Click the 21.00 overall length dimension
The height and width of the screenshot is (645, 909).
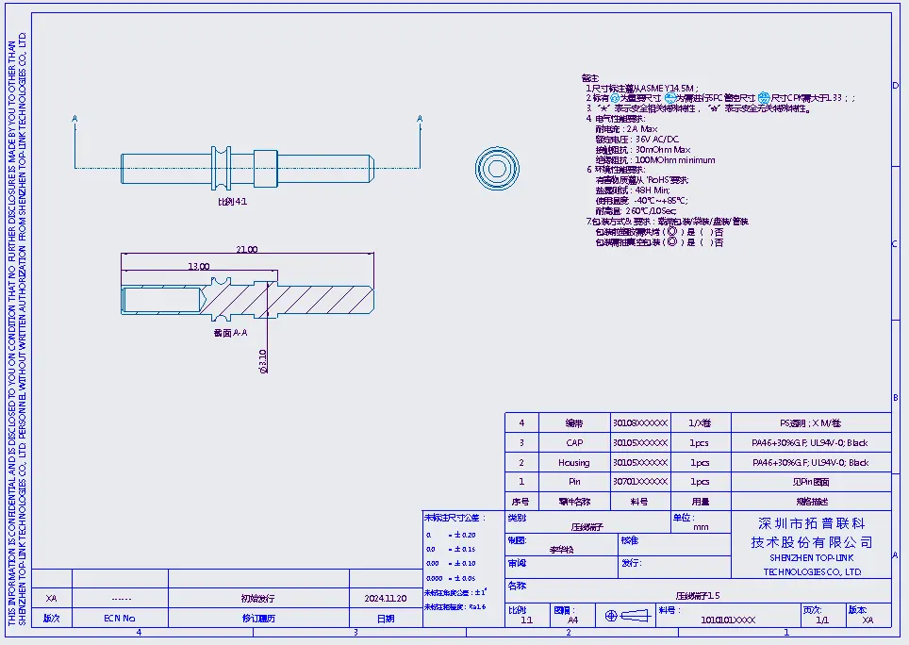pyautogui.click(x=247, y=250)
